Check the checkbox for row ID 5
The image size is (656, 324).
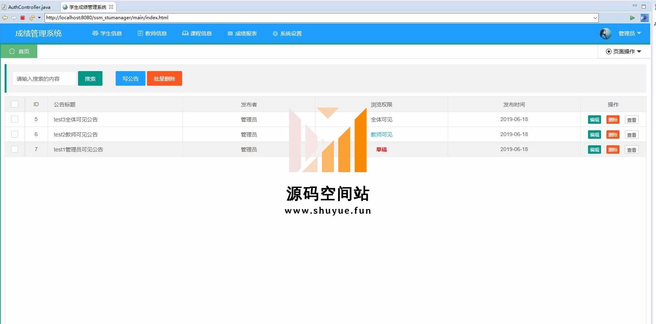15,119
